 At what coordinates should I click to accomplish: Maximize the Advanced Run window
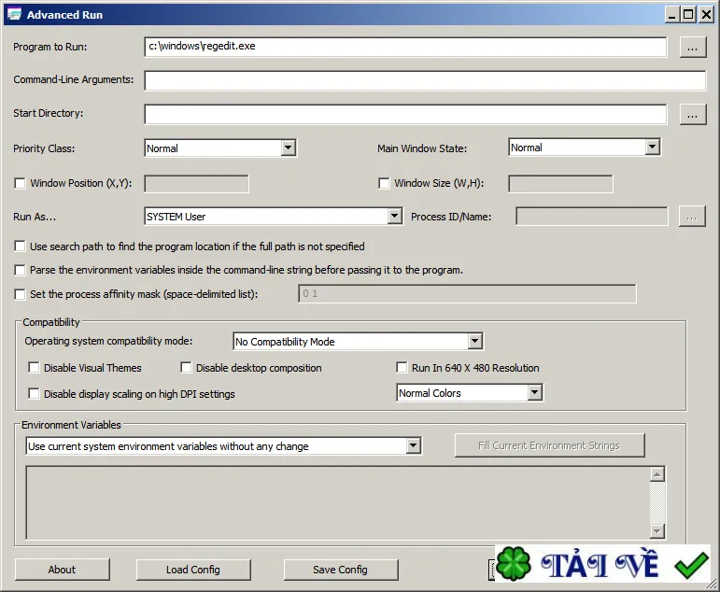tap(688, 15)
